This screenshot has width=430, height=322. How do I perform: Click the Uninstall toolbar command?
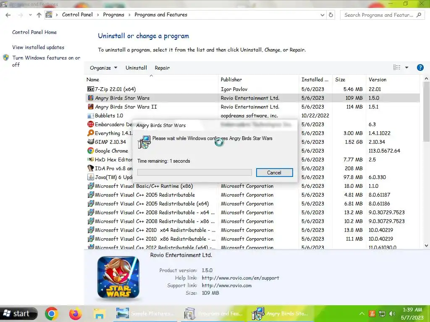pyautogui.click(x=136, y=68)
